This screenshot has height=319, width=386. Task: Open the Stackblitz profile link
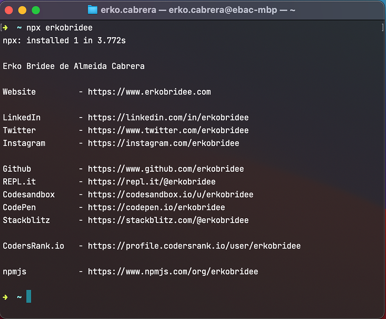tap(168, 220)
